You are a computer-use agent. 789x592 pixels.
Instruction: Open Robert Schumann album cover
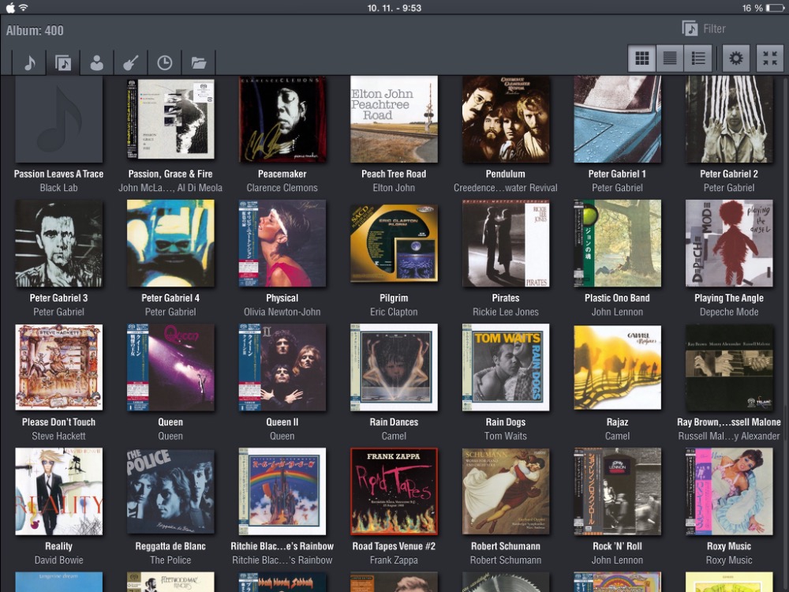pyautogui.click(x=506, y=491)
